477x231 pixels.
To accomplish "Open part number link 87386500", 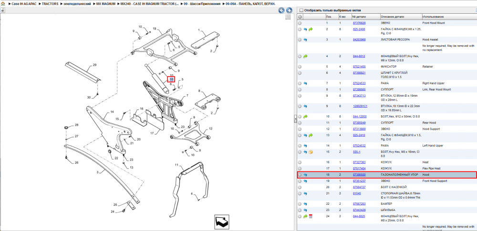I will click(x=359, y=175).
